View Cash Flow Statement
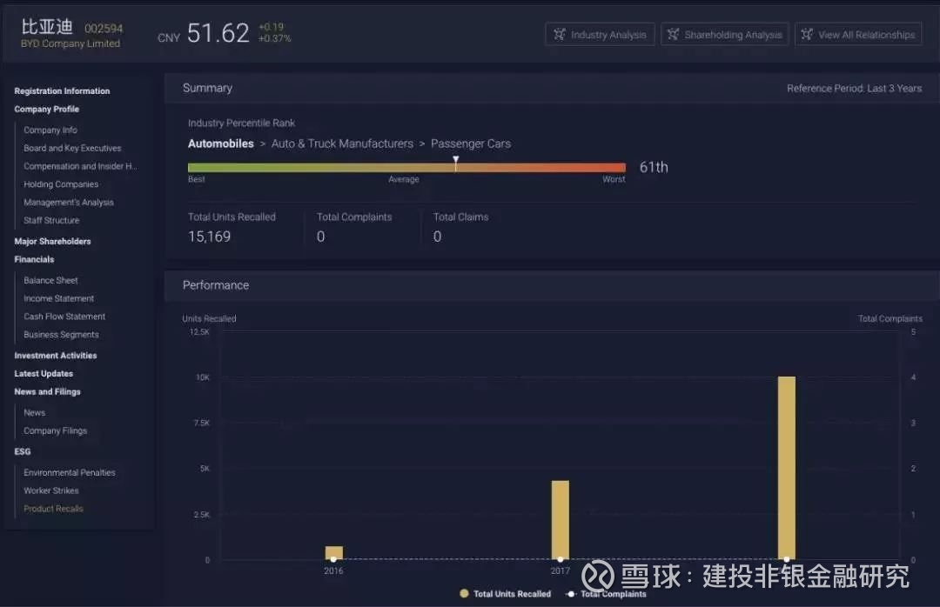The width and height of the screenshot is (940, 607). point(64,317)
